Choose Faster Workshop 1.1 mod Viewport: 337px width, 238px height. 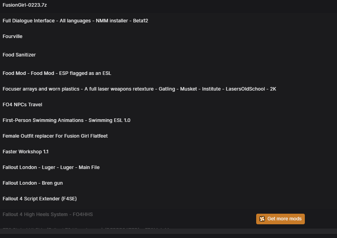coord(169,152)
